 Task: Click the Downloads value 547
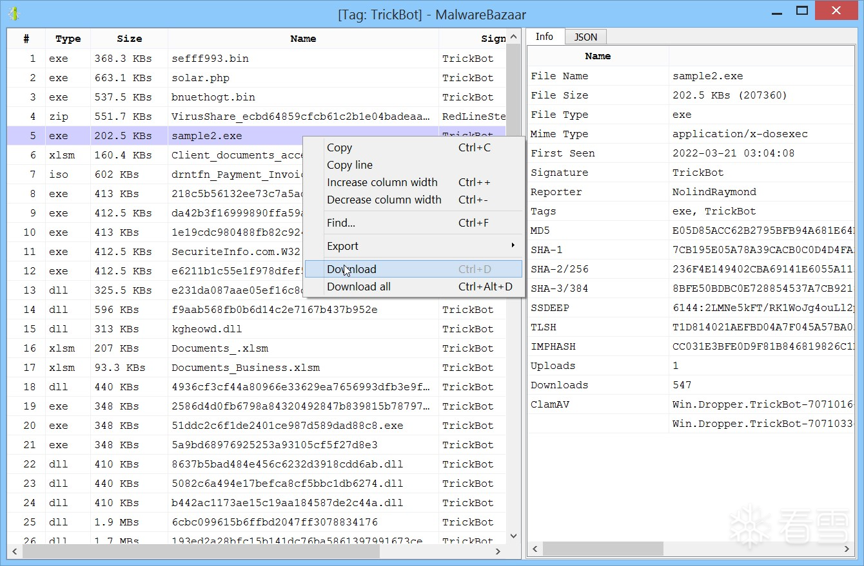coord(682,385)
